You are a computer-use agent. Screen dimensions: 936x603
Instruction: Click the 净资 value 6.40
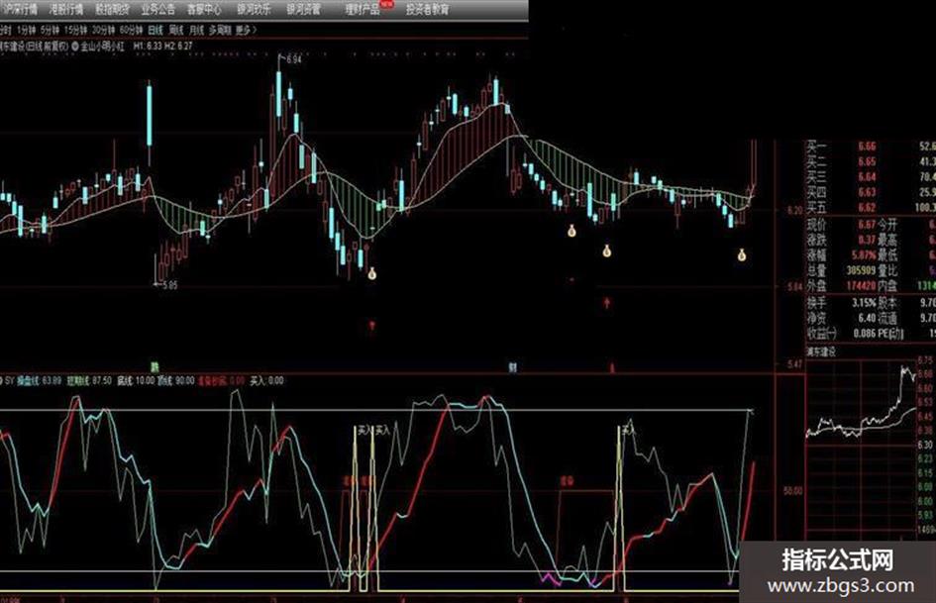(867, 318)
